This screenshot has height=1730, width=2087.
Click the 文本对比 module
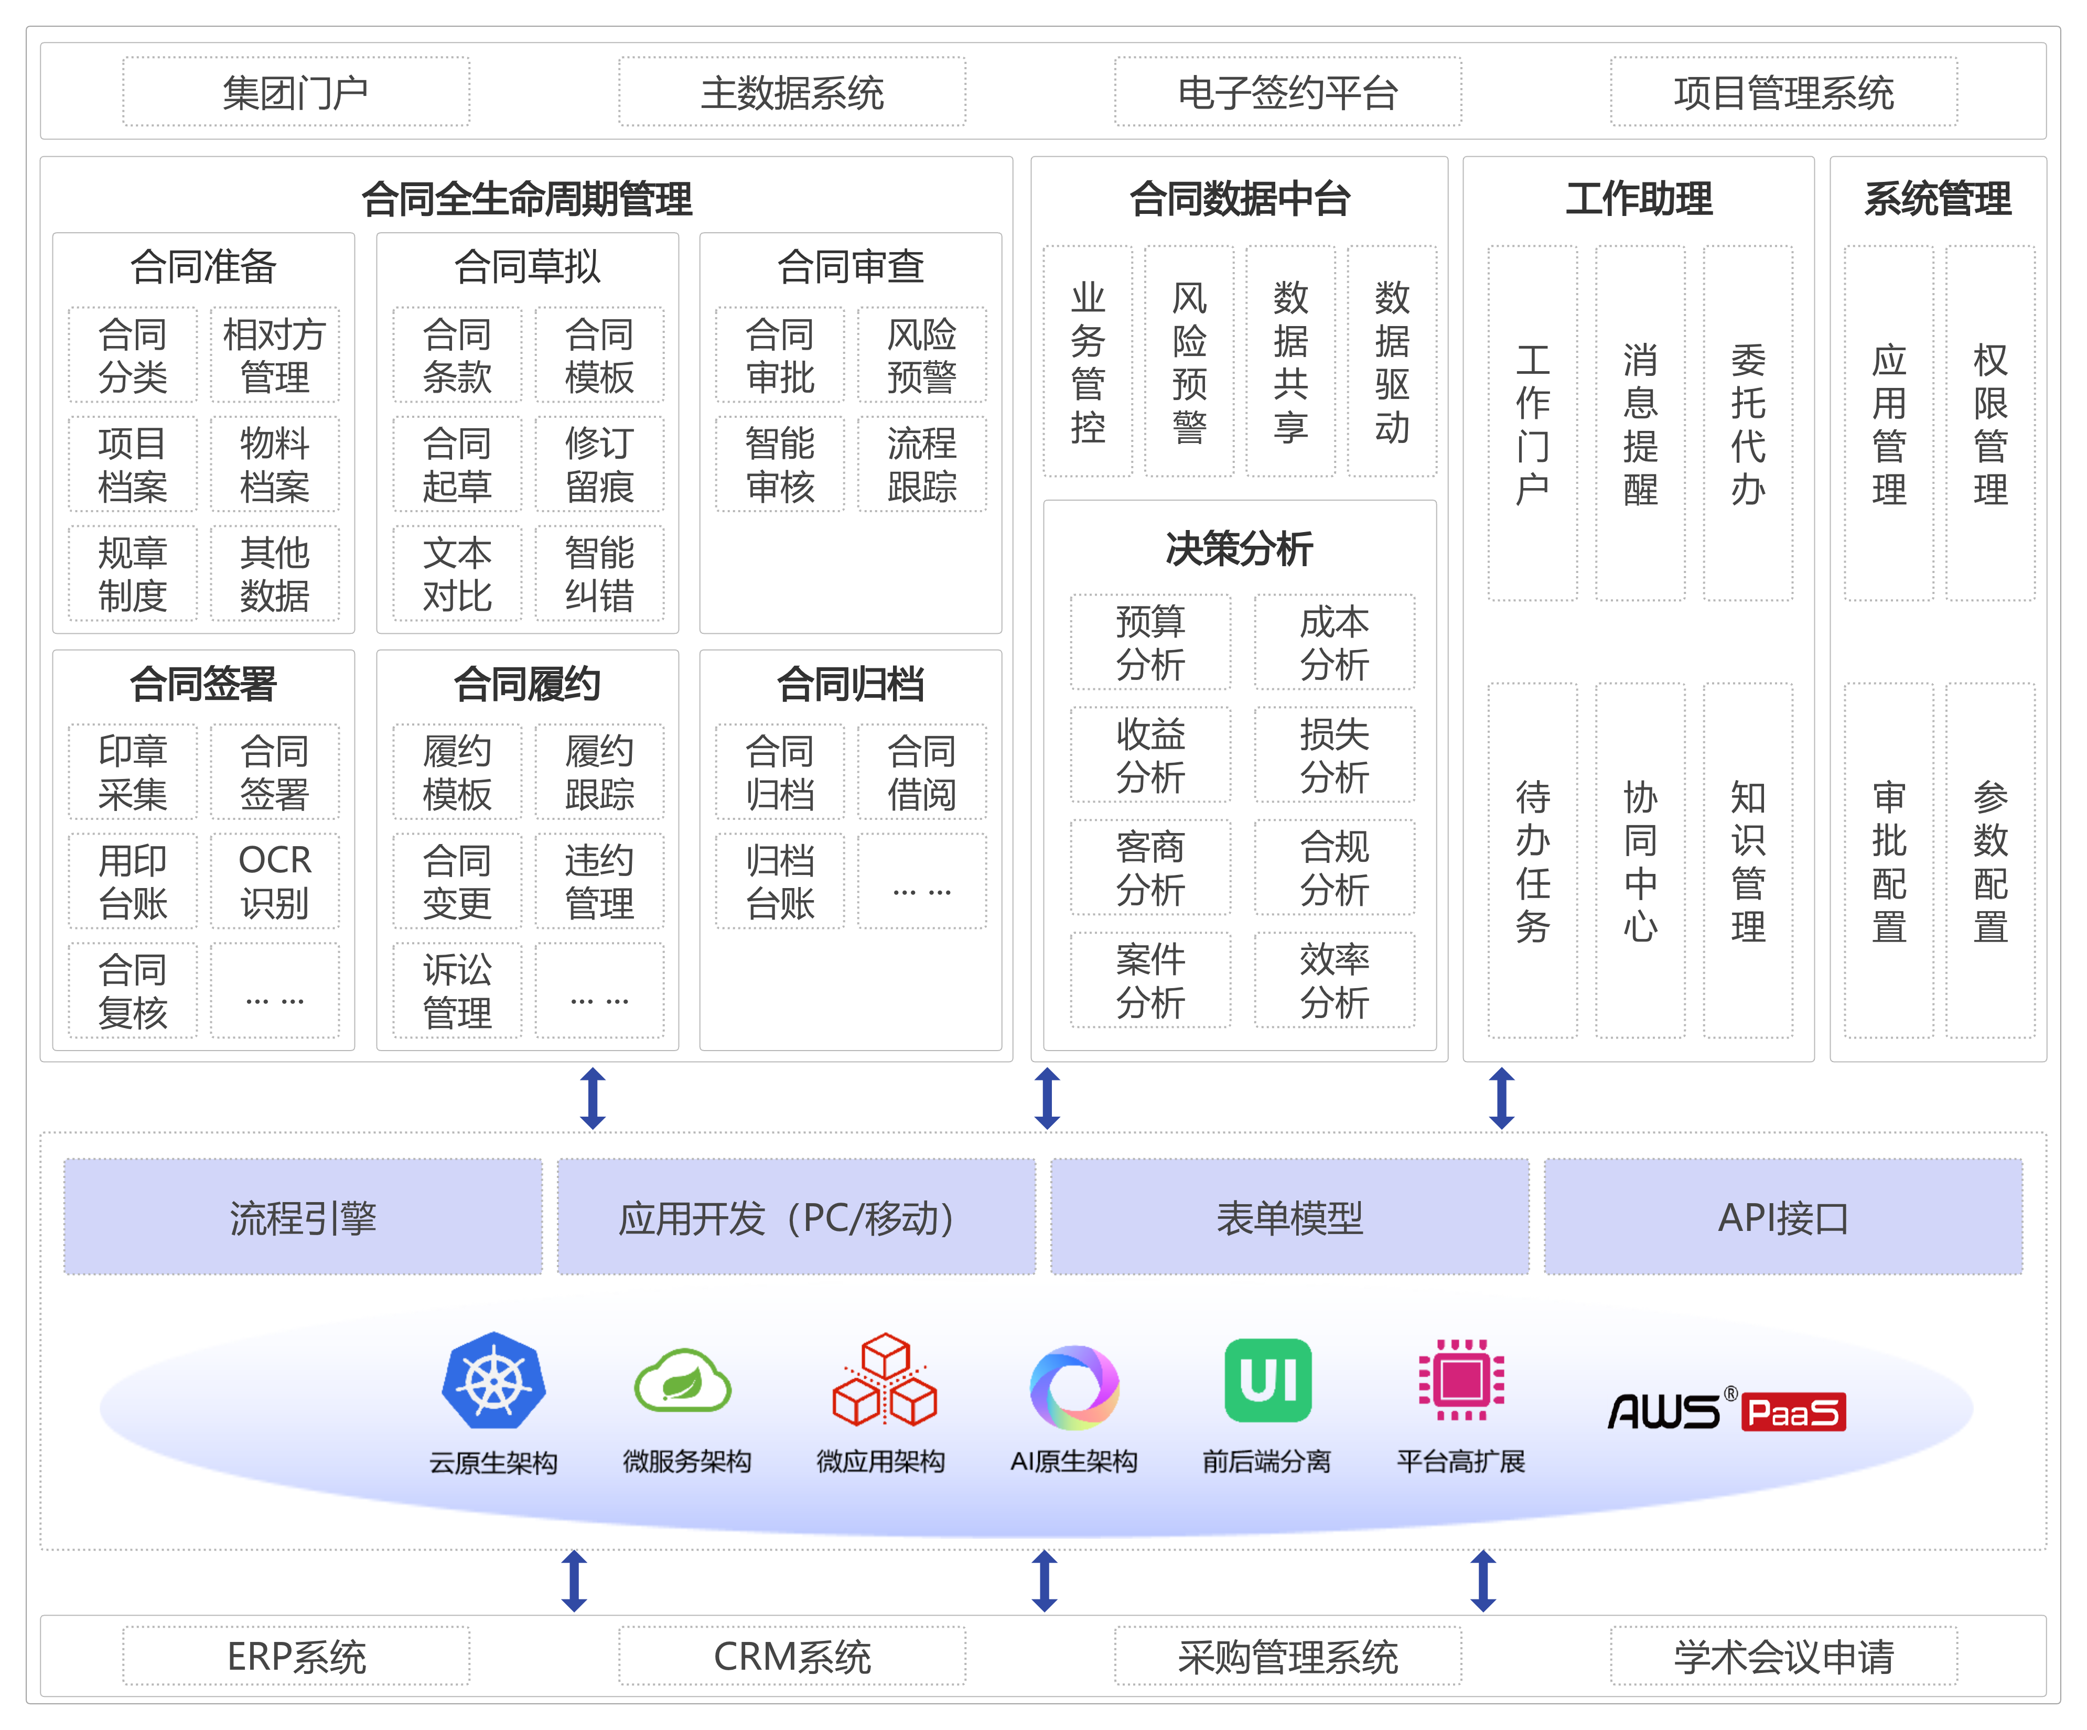point(457,574)
